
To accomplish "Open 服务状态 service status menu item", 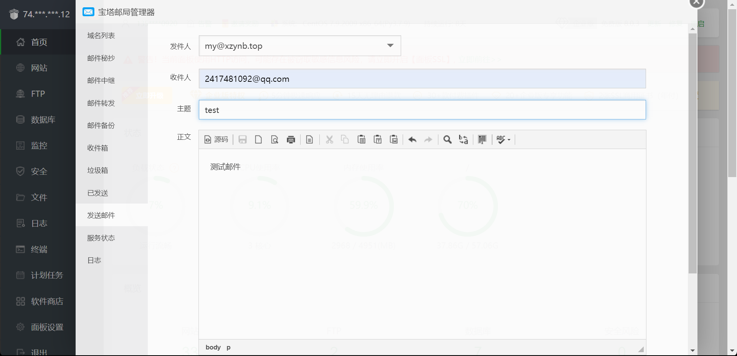I will click(101, 238).
